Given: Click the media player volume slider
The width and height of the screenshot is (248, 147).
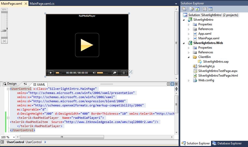Looking at the screenshot, I should (102, 73).
